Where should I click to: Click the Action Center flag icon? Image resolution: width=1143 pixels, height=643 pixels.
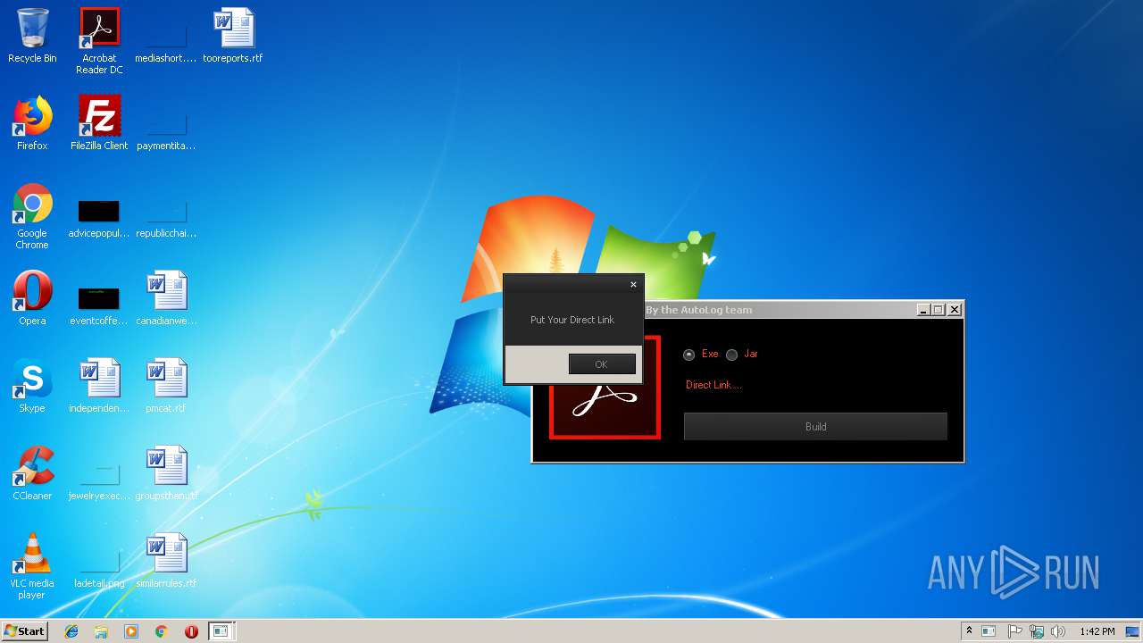(x=1014, y=631)
